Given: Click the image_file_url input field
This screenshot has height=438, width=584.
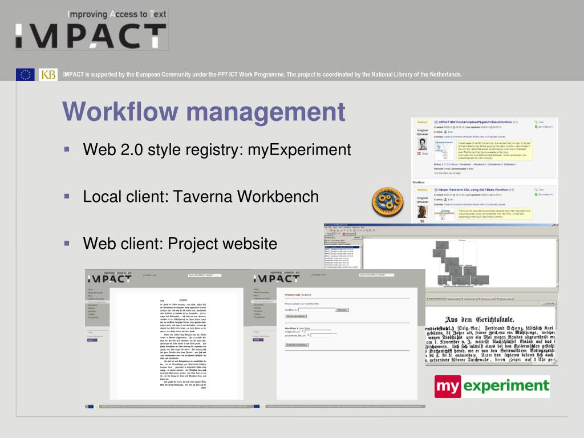Looking at the screenshot, I should point(318,331).
